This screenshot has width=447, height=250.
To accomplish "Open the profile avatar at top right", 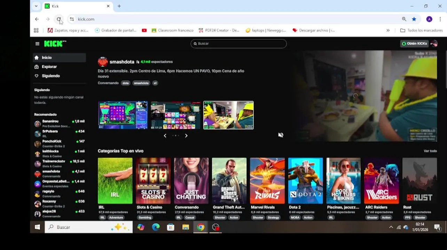I will click(x=434, y=43).
